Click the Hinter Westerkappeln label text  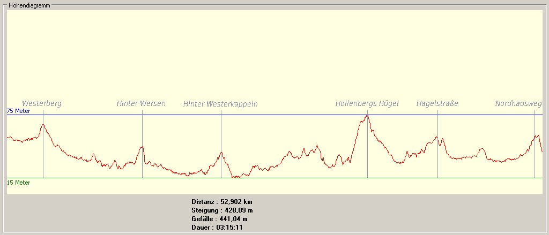tap(220, 104)
